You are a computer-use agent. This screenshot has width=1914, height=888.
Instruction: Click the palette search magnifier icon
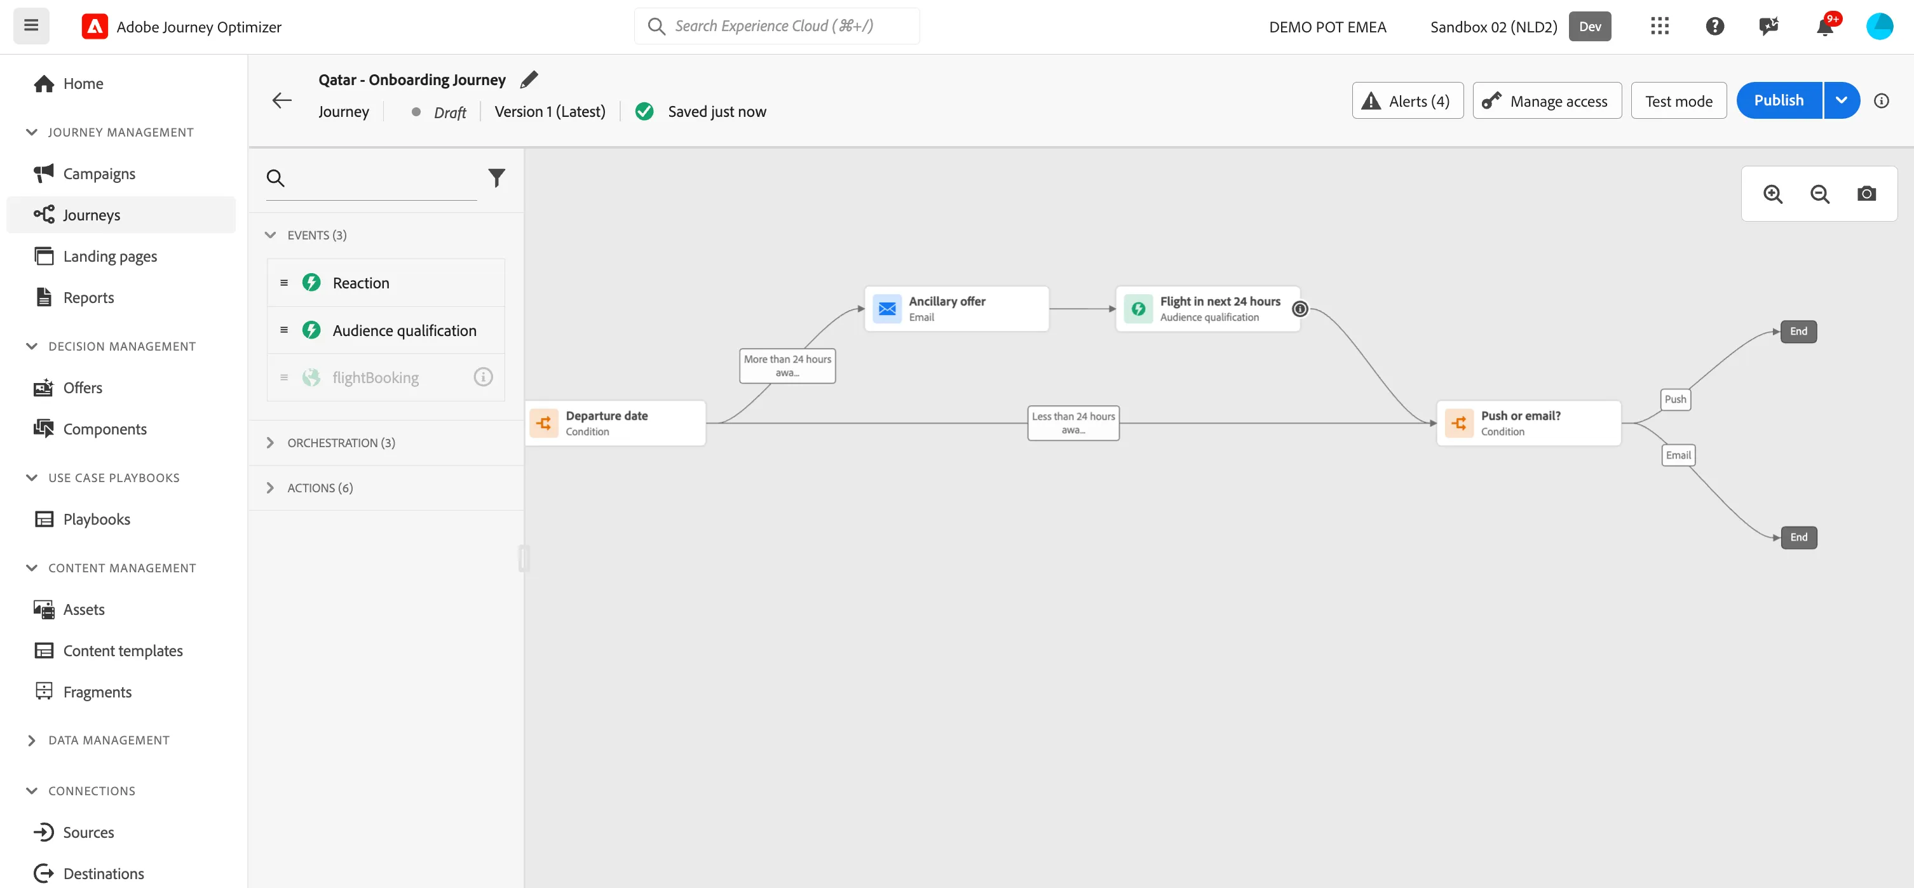click(x=276, y=178)
